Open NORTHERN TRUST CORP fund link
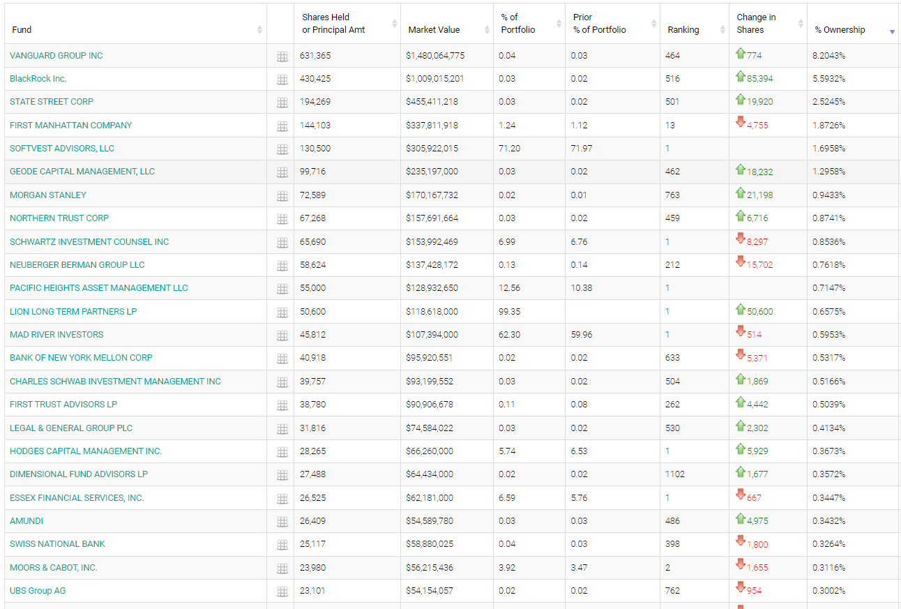This screenshot has height=609, width=901. (59, 218)
